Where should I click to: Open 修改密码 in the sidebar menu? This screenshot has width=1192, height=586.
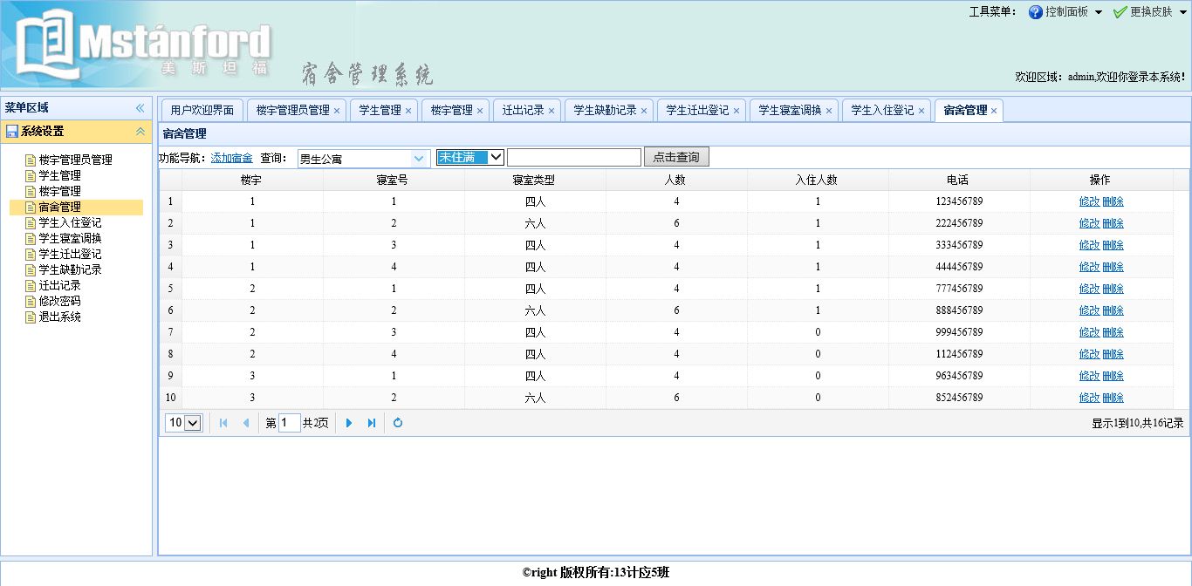[x=59, y=301]
